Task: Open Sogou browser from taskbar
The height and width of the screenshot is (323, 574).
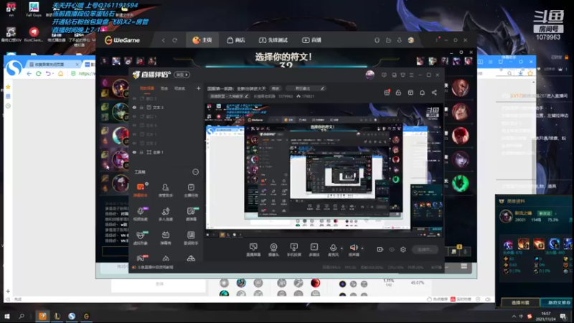Action: click(x=72, y=316)
